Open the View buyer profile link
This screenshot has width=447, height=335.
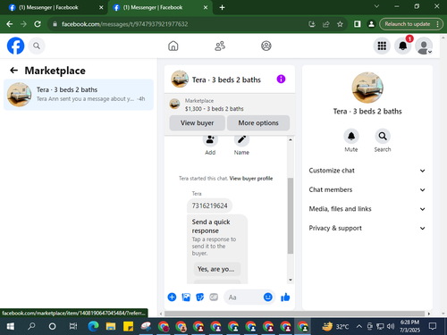click(x=251, y=179)
